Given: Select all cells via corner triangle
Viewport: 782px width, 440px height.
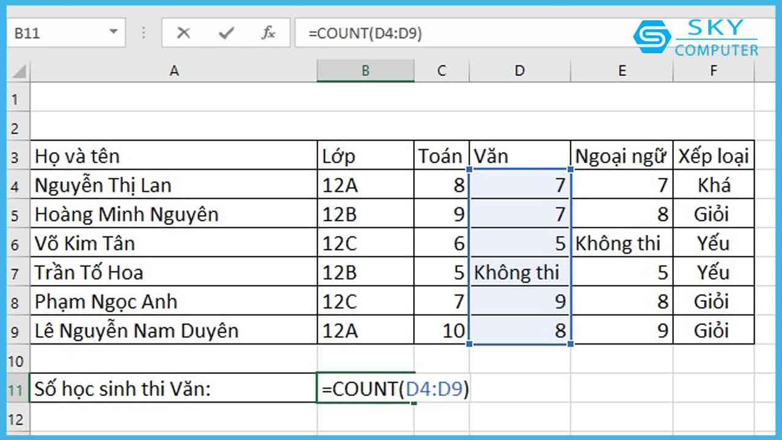Looking at the screenshot, I should tap(20, 71).
